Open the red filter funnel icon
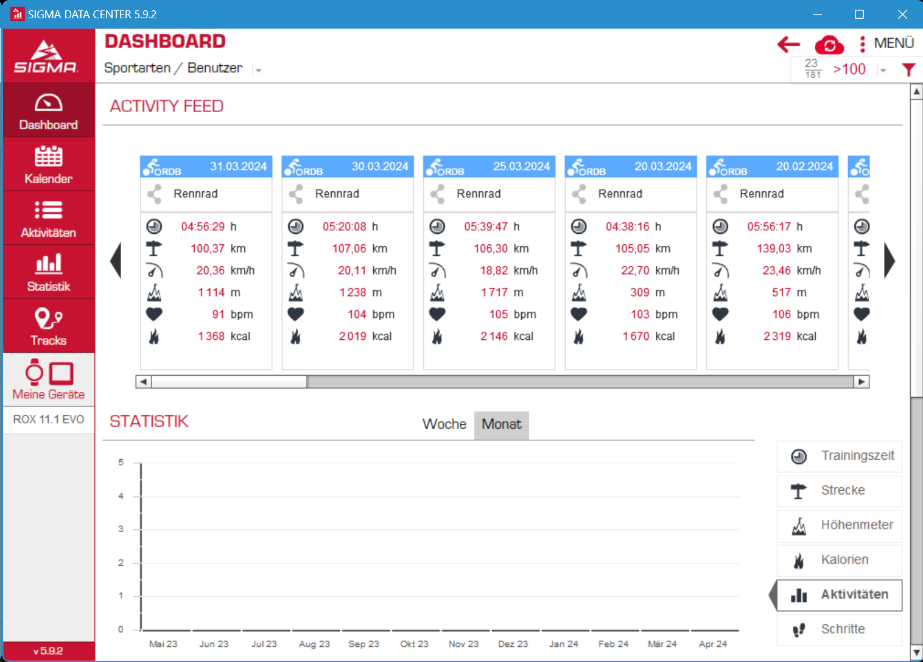 point(908,70)
